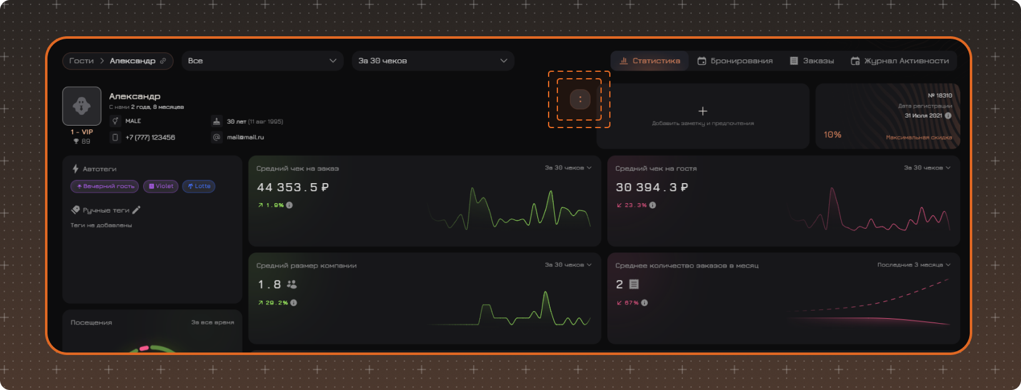Click the birthday cake age icon
This screenshot has width=1021, height=390.
[217, 121]
